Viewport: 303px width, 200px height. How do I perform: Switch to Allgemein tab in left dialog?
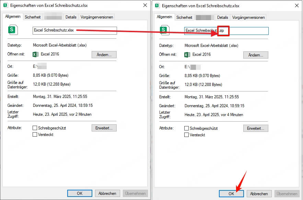point(13,16)
